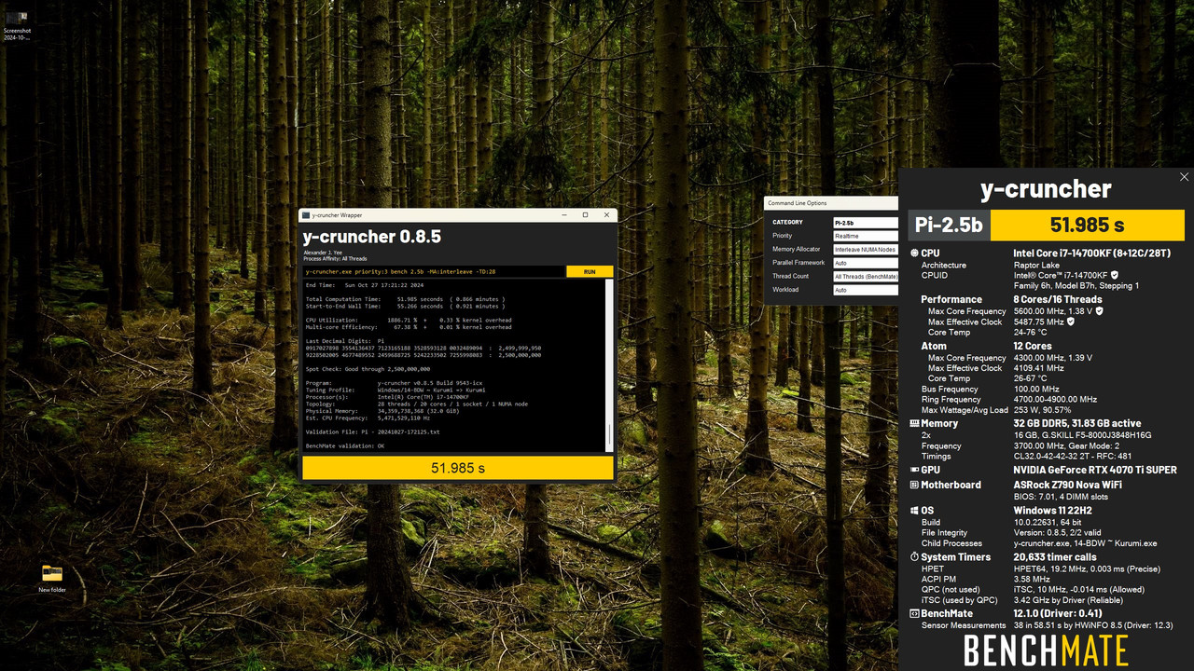This screenshot has height=671, width=1194.
Task: Click the System Timers stopwatch icon
Action: [914, 557]
